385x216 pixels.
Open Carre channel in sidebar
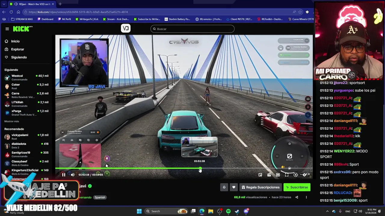[26, 95]
